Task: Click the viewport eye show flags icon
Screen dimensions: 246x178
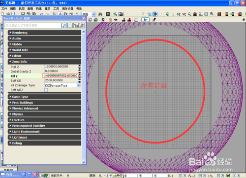Action: click(x=116, y=20)
